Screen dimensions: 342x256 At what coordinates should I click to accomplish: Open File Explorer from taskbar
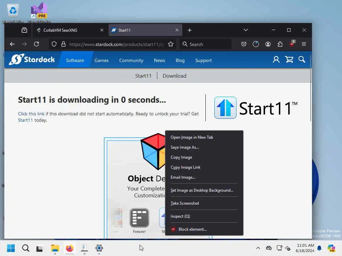(x=55, y=248)
